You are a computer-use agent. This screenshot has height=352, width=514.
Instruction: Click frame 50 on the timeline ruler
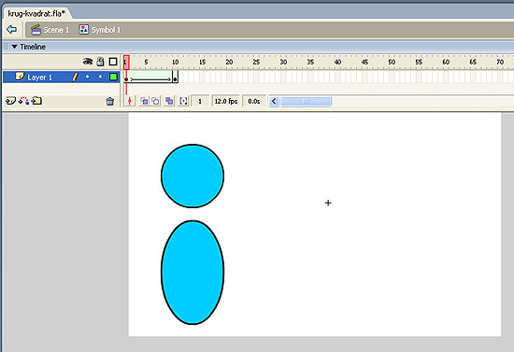coord(392,62)
